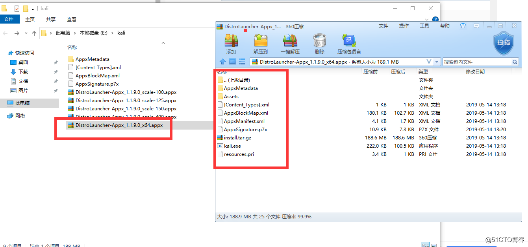Select 文档 in the navigation pane
The image size is (528, 247).
coord(23,81)
